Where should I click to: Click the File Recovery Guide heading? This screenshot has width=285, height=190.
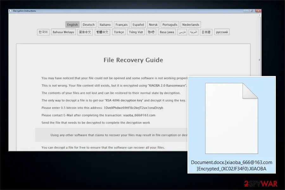pyautogui.click(x=133, y=60)
